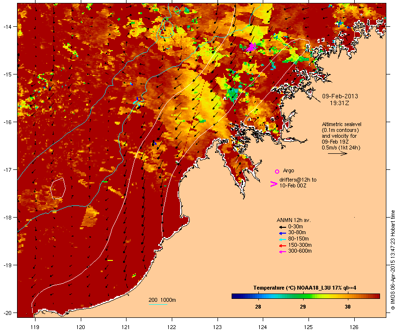Click the '200 1000m' contour label
The height and width of the screenshot is (331, 399).
click(x=162, y=300)
